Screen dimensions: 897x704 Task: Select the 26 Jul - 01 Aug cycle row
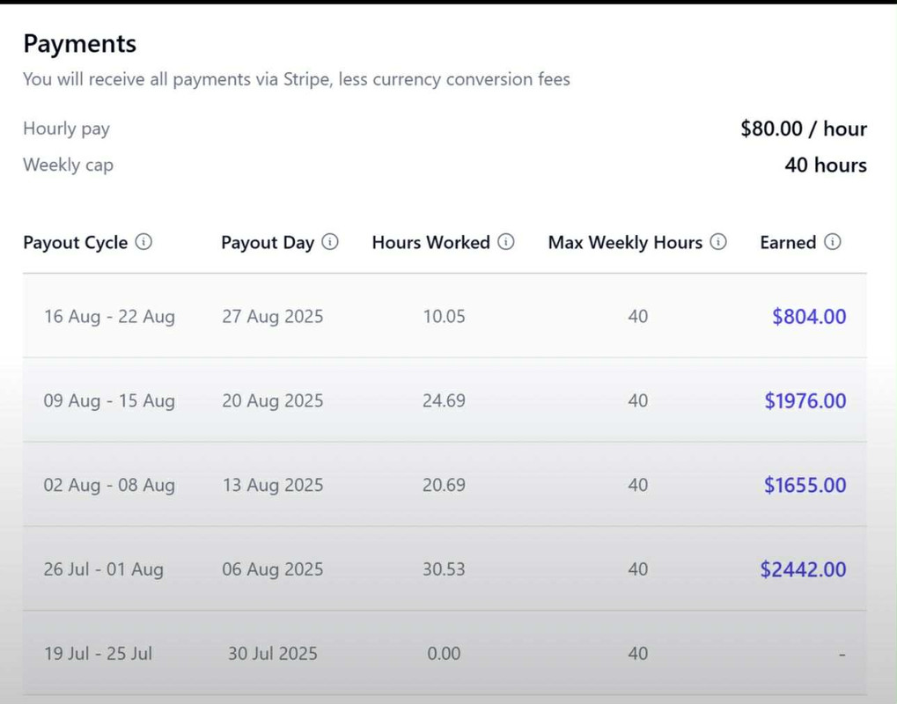(x=445, y=569)
